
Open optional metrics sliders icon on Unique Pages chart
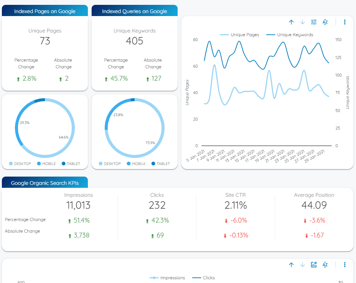[x=314, y=22]
